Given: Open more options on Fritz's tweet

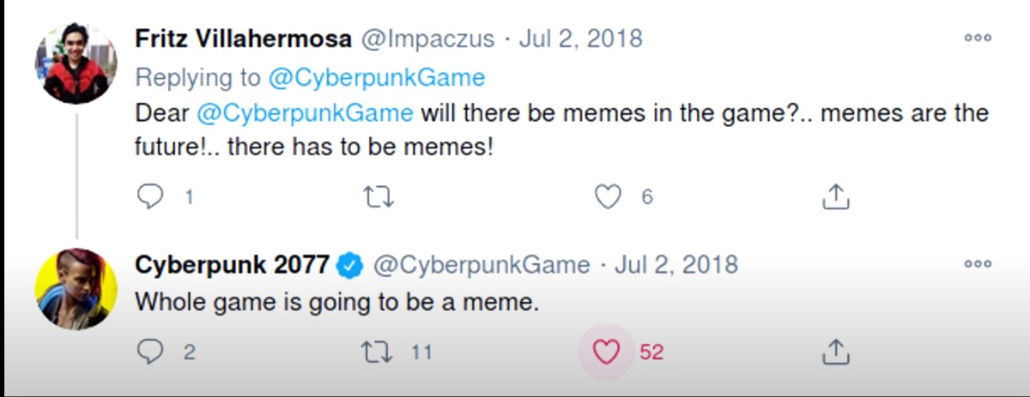Looking at the screenshot, I should [x=978, y=39].
